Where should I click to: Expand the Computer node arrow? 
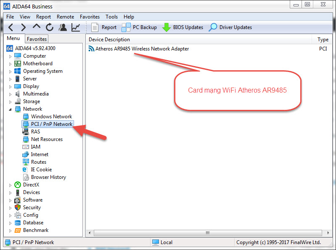click(10, 56)
